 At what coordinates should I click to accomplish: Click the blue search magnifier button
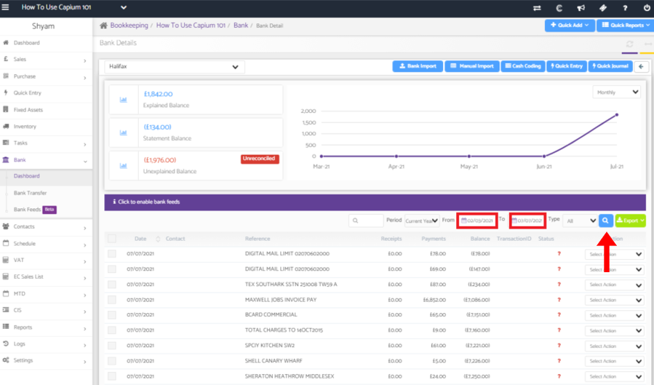pos(605,221)
